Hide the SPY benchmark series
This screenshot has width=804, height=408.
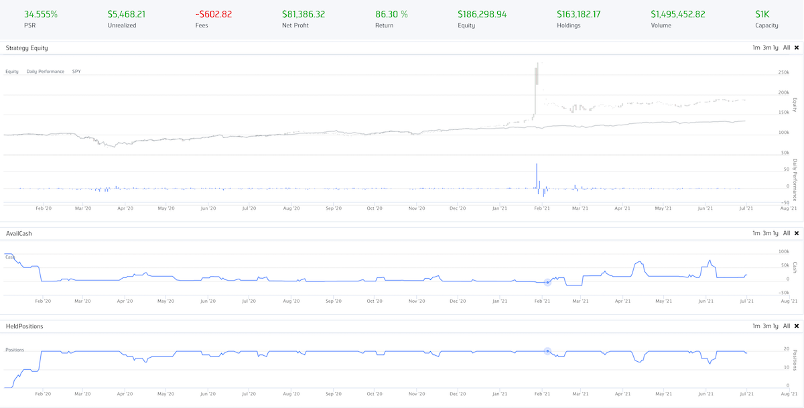tap(76, 71)
